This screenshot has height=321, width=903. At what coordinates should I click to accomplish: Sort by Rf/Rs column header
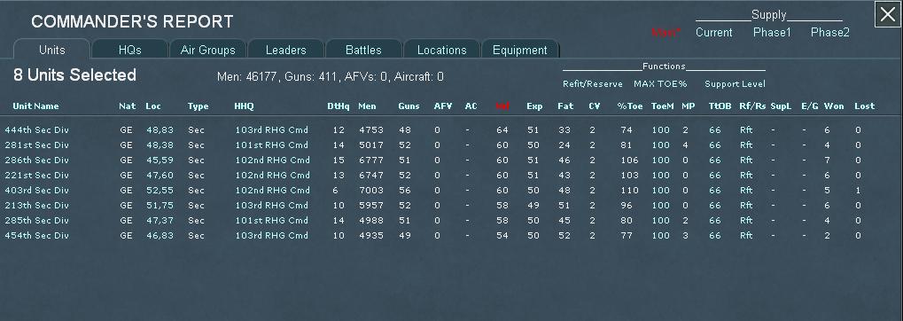(x=752, y=106)
